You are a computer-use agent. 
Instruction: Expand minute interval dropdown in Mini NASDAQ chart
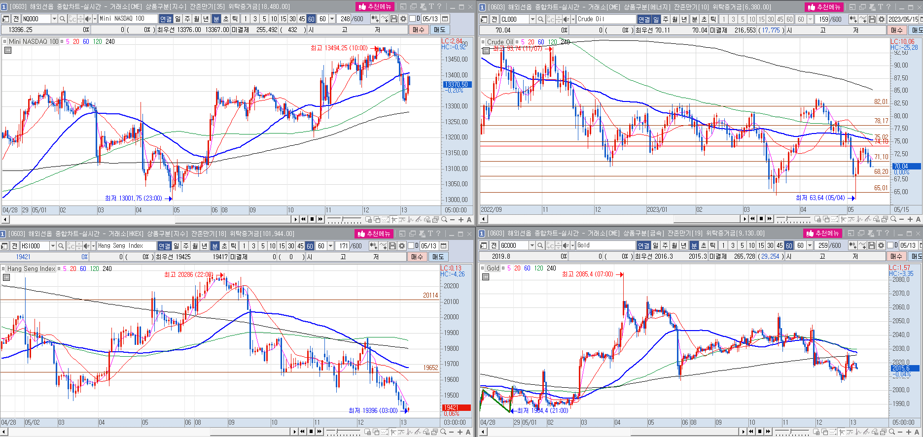click(332, 19)
